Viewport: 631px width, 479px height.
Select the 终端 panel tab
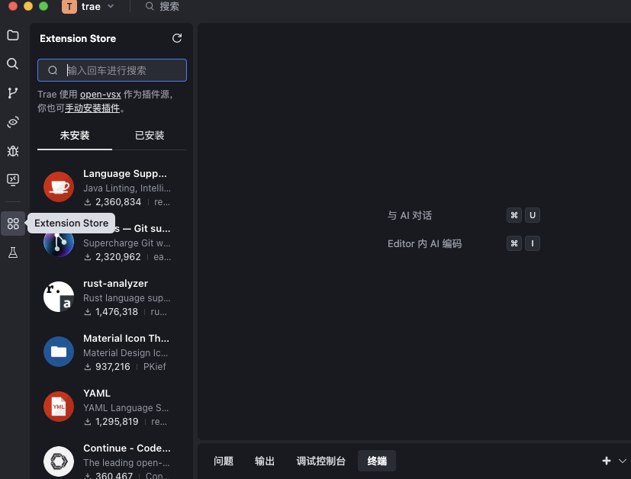(x=377, y=461)
